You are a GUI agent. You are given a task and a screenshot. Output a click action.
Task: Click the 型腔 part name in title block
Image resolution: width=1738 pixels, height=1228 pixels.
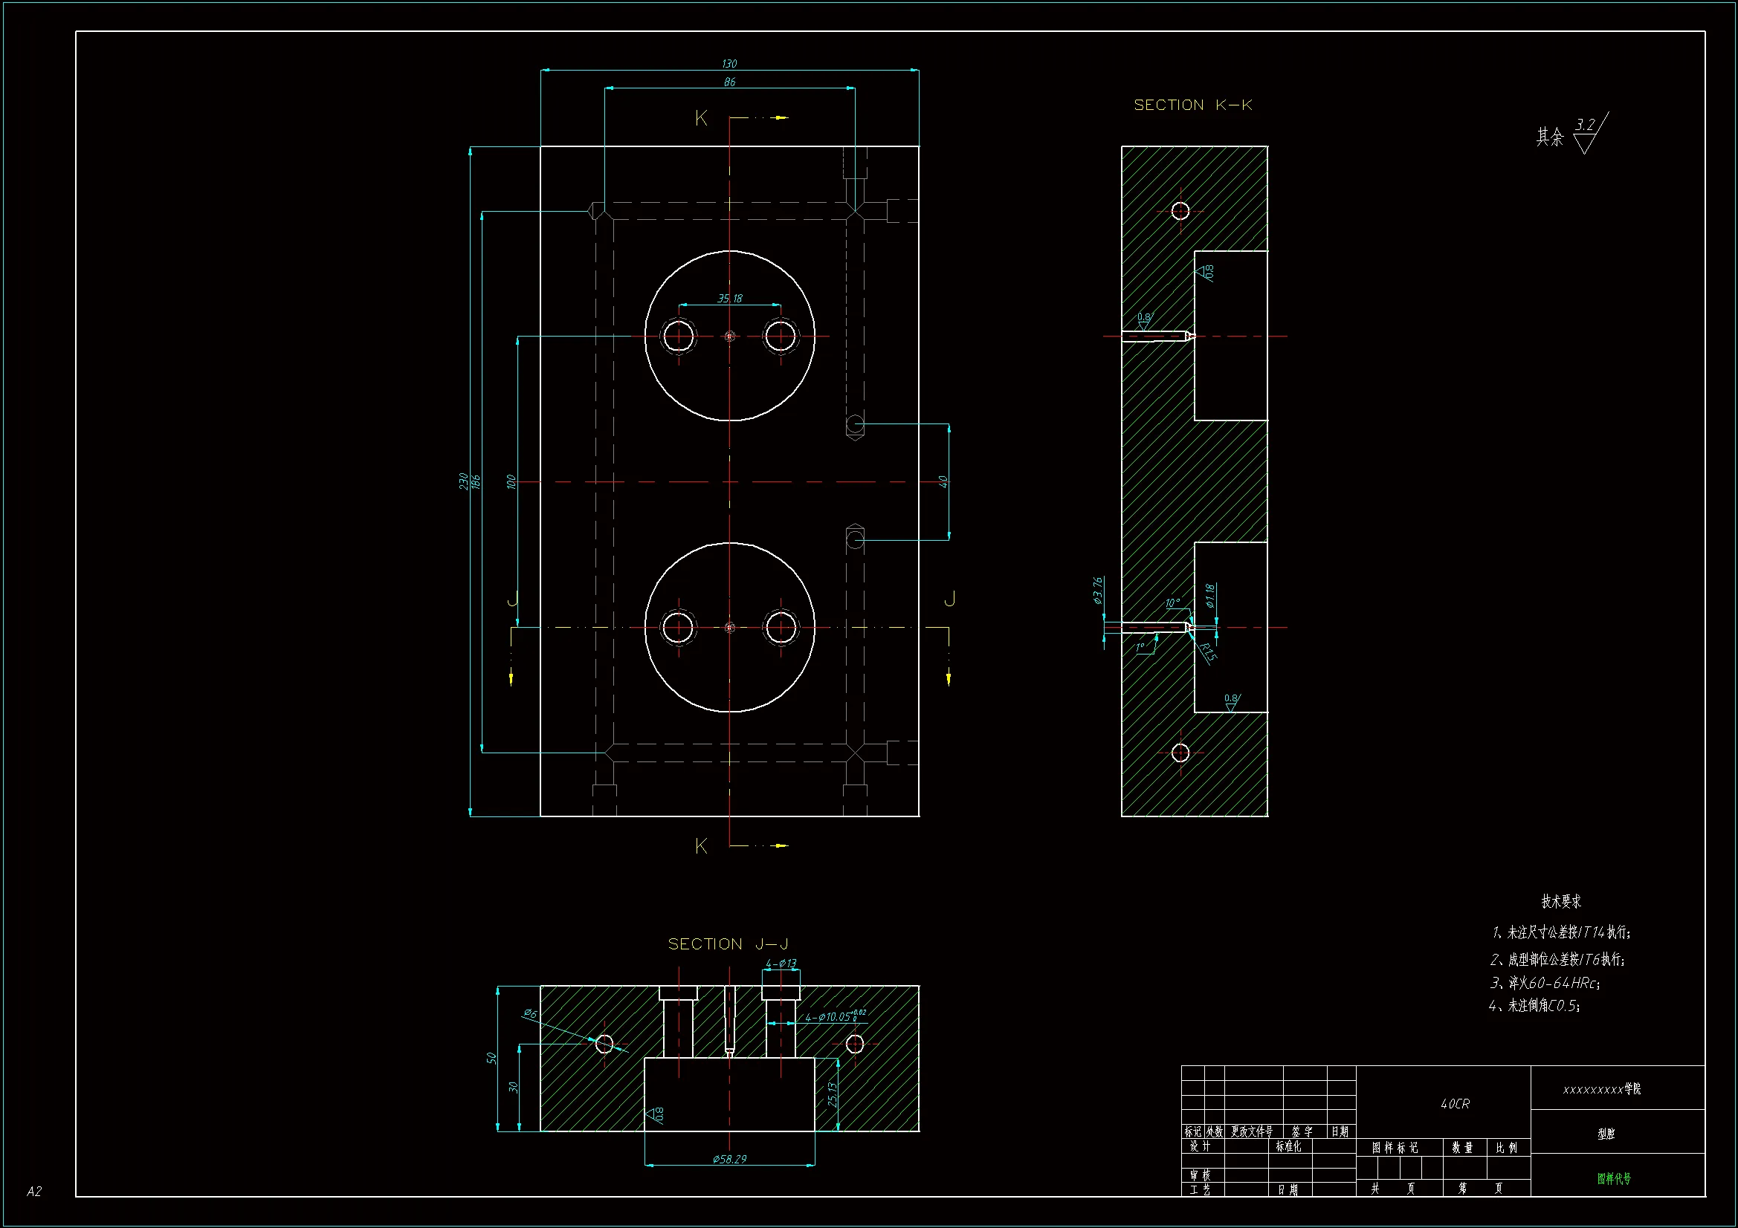click(1606, 1134)
